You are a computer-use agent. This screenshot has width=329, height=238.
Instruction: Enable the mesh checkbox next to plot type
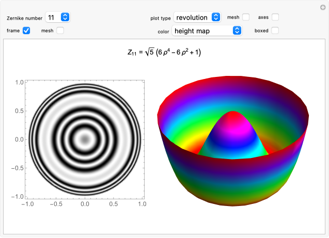(x=246, y=18)
